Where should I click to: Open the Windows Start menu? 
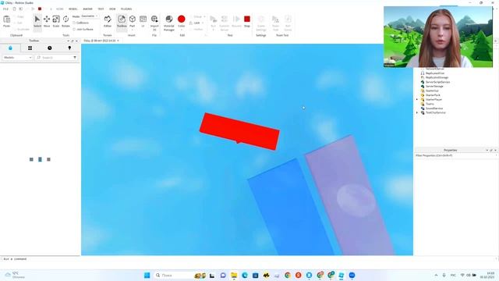click(x=147, y=275)
